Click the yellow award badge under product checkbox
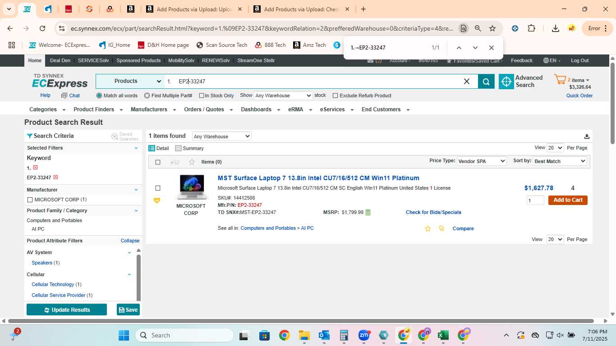Screen dimensions: 616x346 (157, 200)
